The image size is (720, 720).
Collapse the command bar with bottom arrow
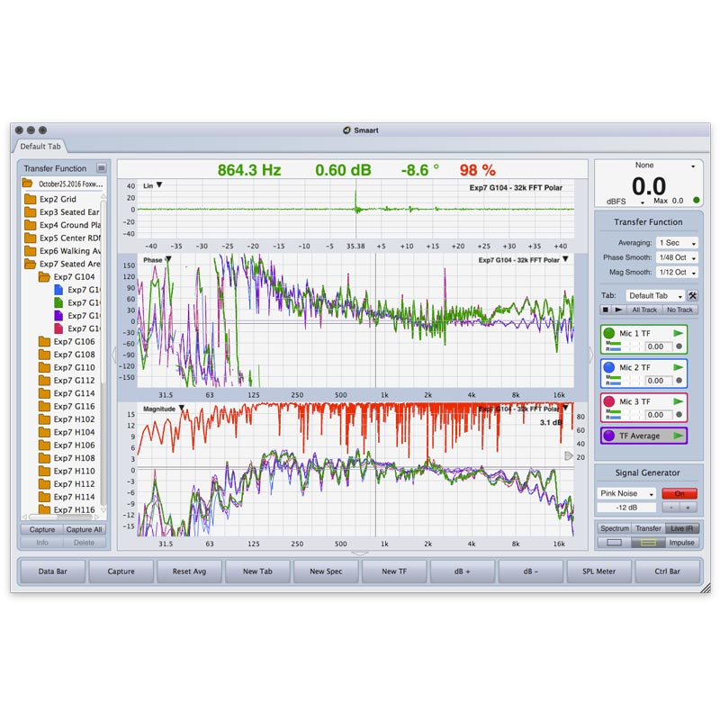pos(359,553)
